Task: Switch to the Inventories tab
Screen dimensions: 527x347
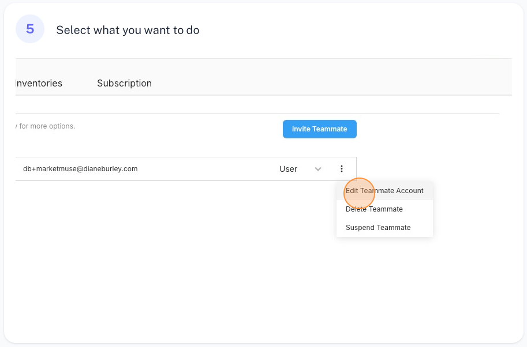Action: (x=39, y=83)
